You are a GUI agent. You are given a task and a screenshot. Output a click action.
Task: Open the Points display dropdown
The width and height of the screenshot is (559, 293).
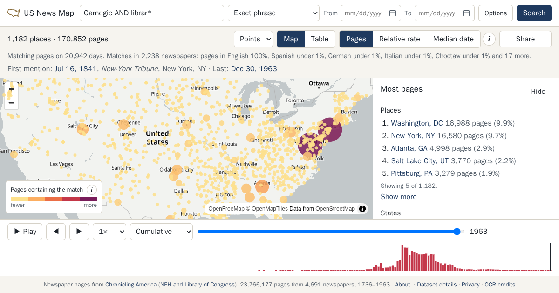[253, 39]
